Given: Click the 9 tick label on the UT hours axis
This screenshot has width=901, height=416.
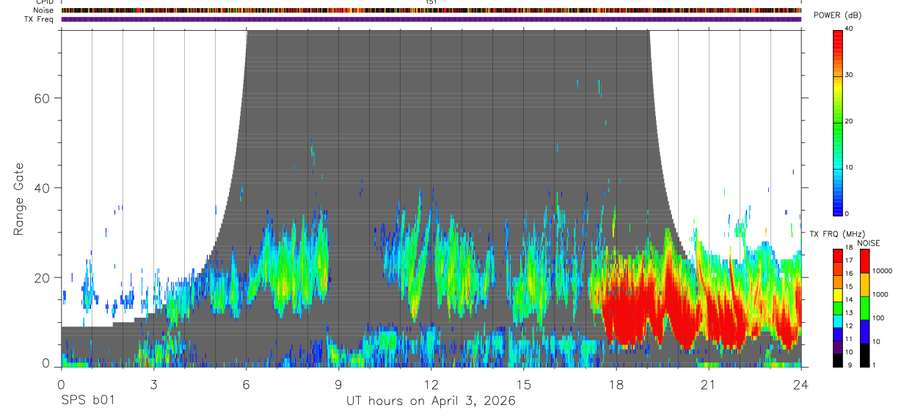Looking at the screenshot, I should pyautogui.click(x=338, y=384).
